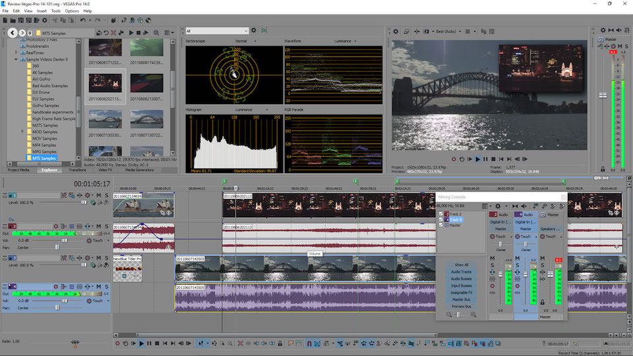The height and width of the screenshot is (356, 633).
Task: Click the Master bus volume fader
Action: point(603,96)
